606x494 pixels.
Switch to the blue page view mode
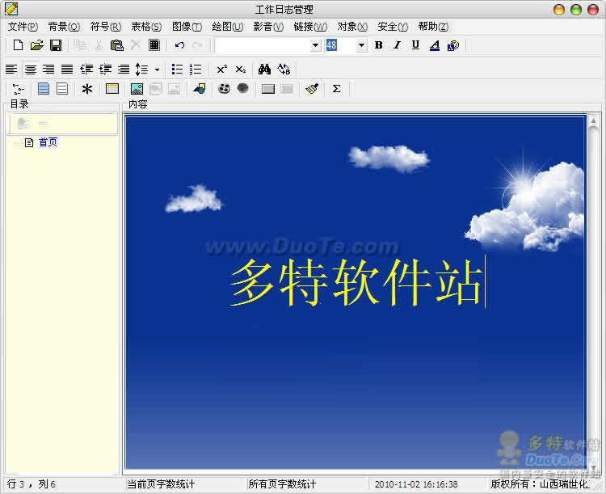[x=44, y=89]
